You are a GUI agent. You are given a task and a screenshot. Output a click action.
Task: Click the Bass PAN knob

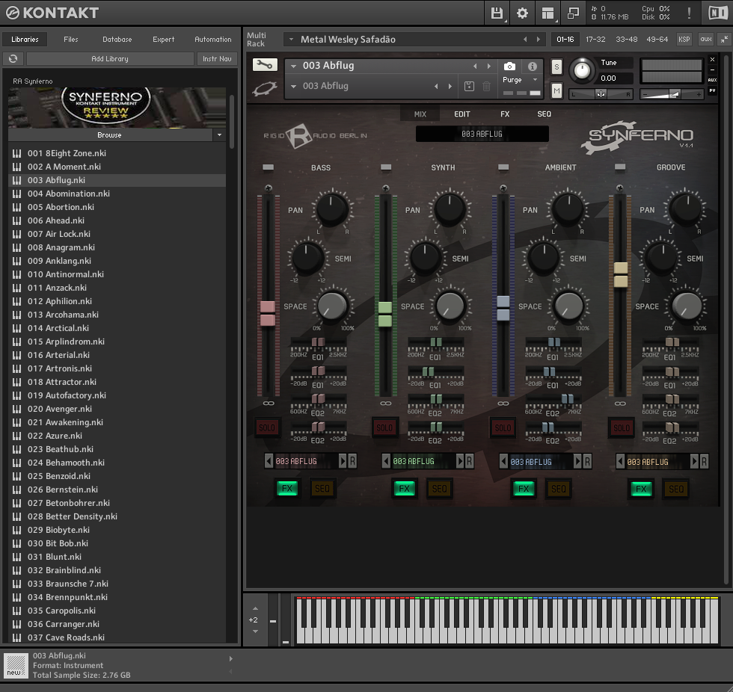331,208
